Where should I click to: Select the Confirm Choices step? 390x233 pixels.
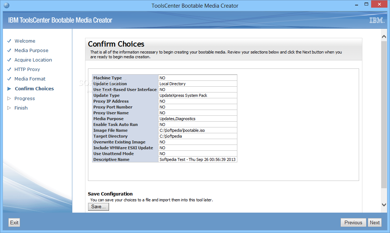(34, 89)
